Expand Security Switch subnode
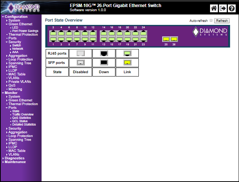Screen dimensions: 239x182 tap(10, 45)
